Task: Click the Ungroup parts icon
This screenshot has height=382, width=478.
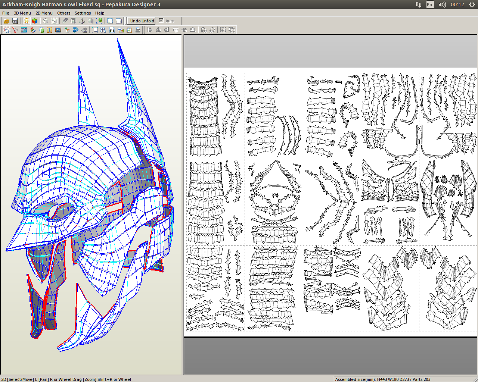Action: pyautogui.click(x=232, y=30)
